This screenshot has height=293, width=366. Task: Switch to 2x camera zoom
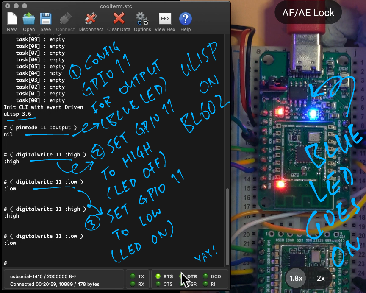point(321,278)
